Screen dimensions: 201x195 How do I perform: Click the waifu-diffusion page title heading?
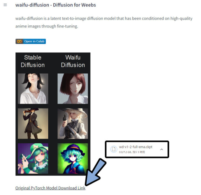[x=56, y=5]
